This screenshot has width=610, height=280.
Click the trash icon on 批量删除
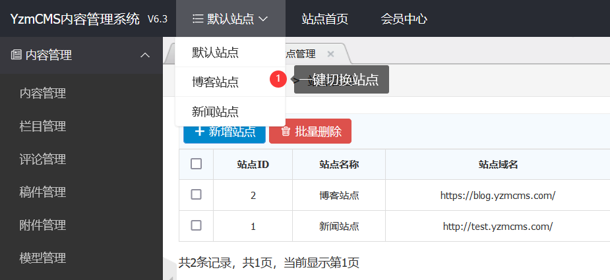286,131
